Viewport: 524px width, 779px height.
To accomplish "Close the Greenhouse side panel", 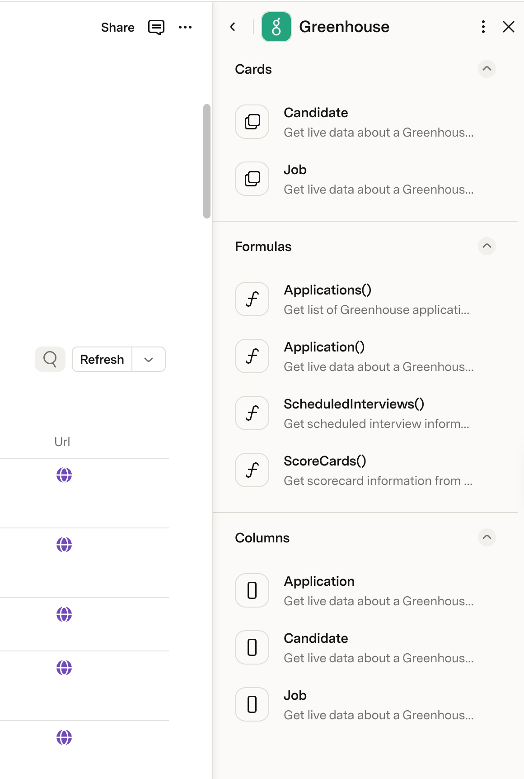I will click(509, 27).
